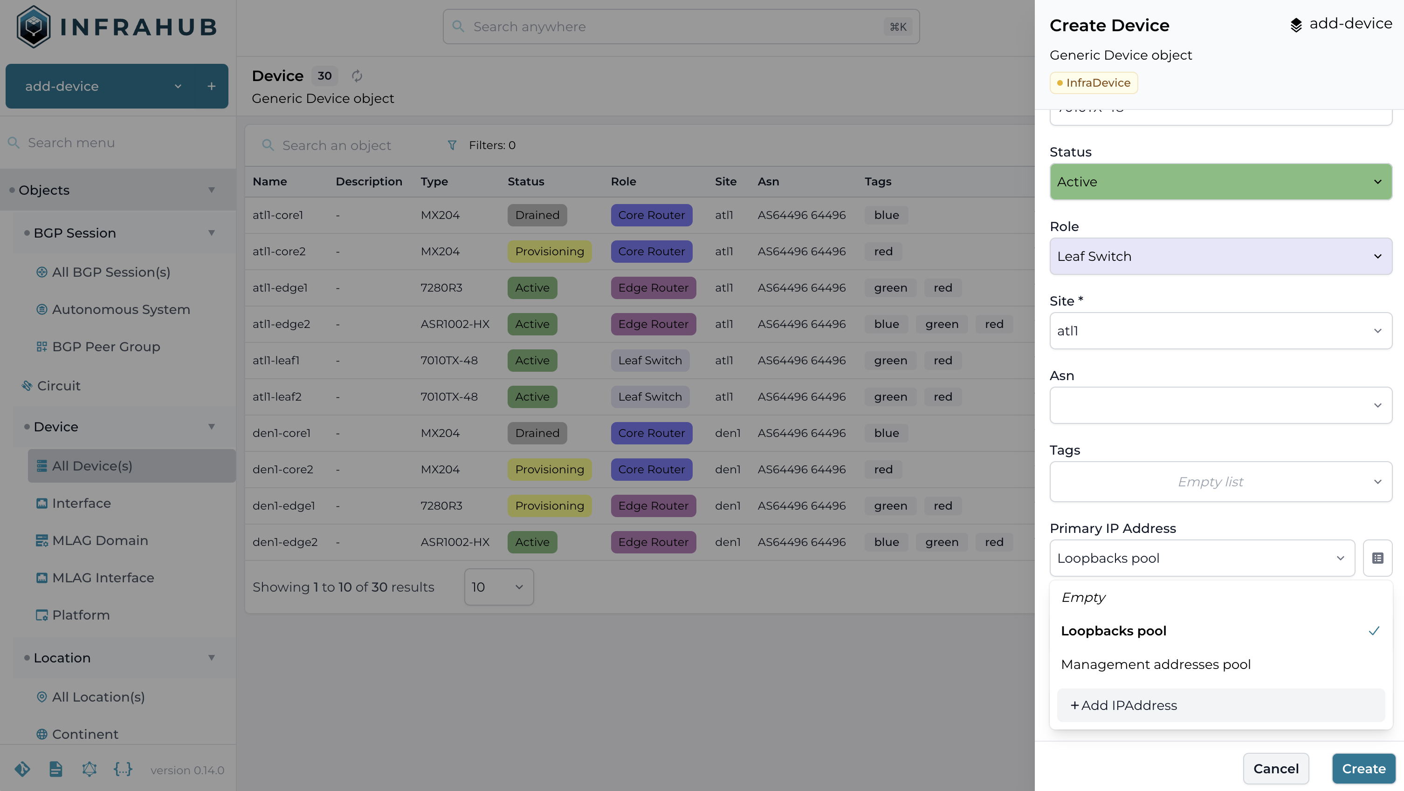1404x791 pixels.
Task: Click the Infrahub logo icon
Action: 34,27
